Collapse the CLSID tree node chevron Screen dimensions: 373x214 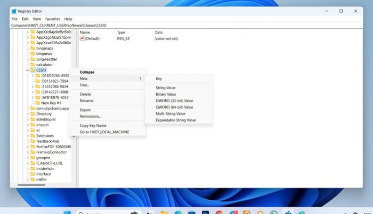pyautogui.click(x=27, y=70)
